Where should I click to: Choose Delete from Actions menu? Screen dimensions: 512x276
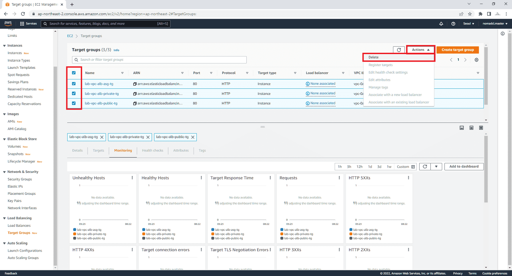pyautogui.click(x=399, y=57)
